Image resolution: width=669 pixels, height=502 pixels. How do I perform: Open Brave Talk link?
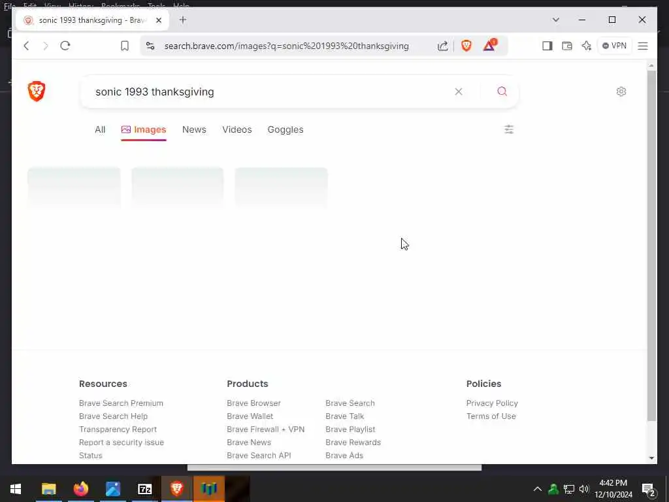click(345, 416)
